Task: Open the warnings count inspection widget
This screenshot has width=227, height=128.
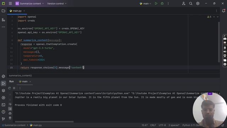Action: (x=209, y=17)
